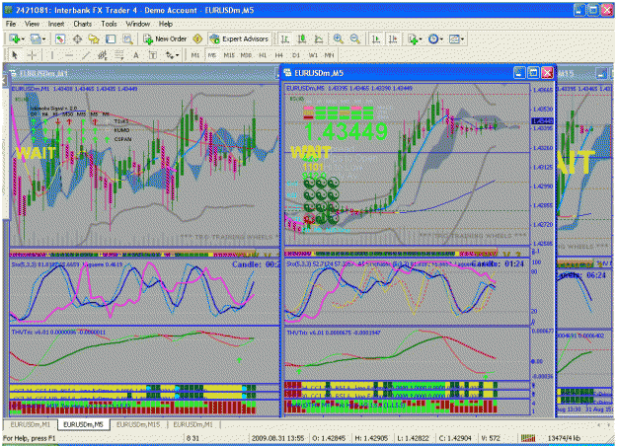This screenshot has height=446, width=617.
Task: Pick the Horizontal Line drawing tool
Action: [x=69, y=55]
